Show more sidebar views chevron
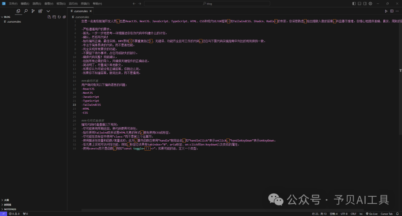 tap(48, 11)
